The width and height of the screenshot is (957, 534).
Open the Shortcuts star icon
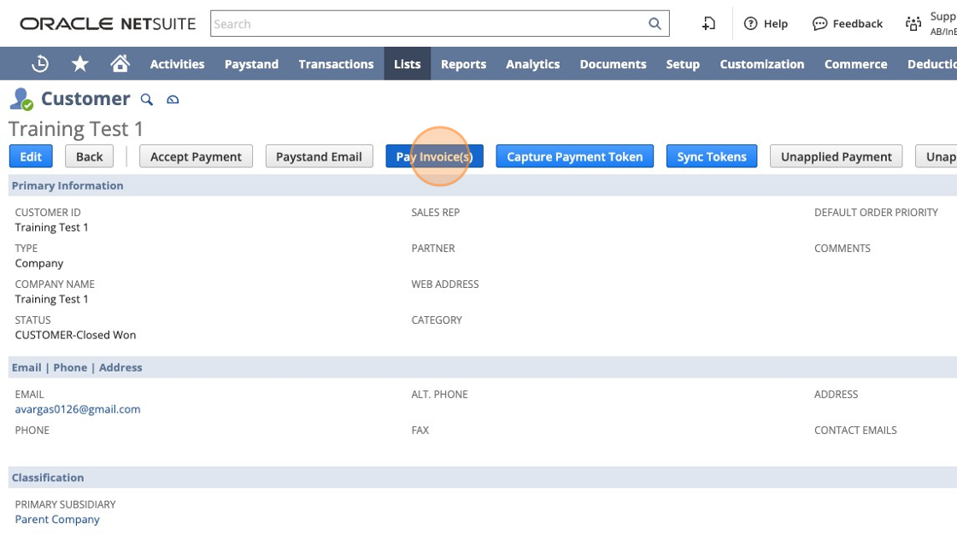80,63
